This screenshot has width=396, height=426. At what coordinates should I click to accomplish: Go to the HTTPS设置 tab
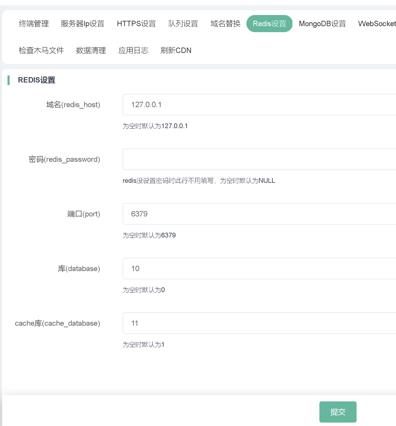click(136, 24)
